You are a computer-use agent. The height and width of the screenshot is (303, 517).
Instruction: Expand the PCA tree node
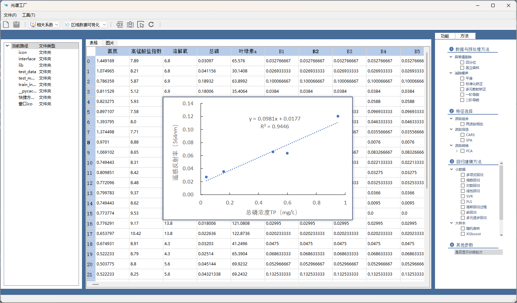point(457,151)
